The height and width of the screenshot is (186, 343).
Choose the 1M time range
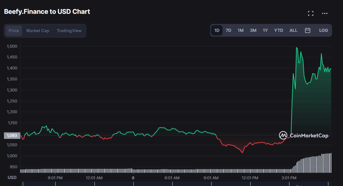click(241, 30)
